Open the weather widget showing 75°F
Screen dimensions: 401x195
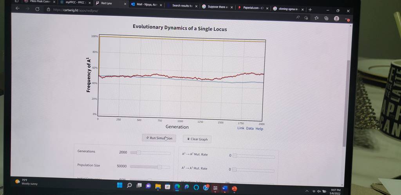coord(26,182)
